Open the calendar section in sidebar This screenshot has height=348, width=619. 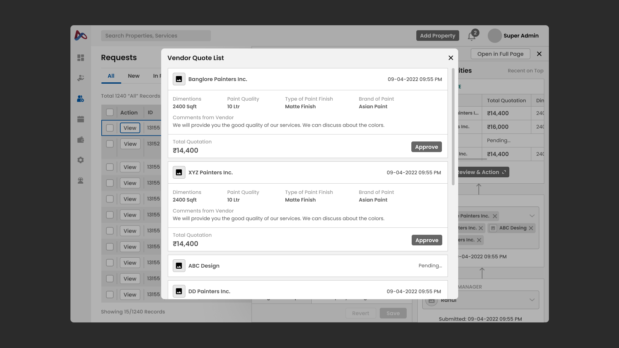tap(80, 119)
